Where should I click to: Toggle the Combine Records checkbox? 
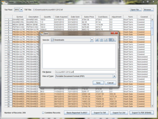43,113
